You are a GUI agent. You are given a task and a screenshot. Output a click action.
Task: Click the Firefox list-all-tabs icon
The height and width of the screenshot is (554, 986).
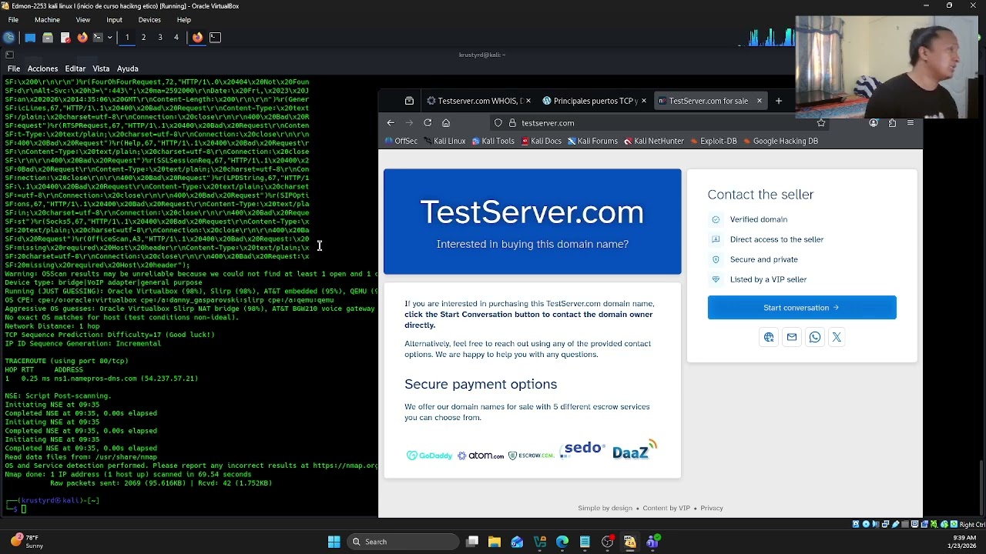click(x=409, y=101)
